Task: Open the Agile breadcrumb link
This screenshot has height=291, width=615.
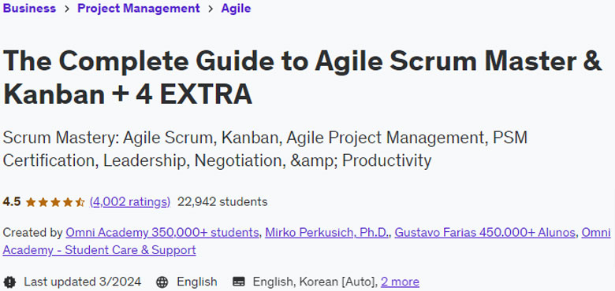Action: click(x=236, y=8)
